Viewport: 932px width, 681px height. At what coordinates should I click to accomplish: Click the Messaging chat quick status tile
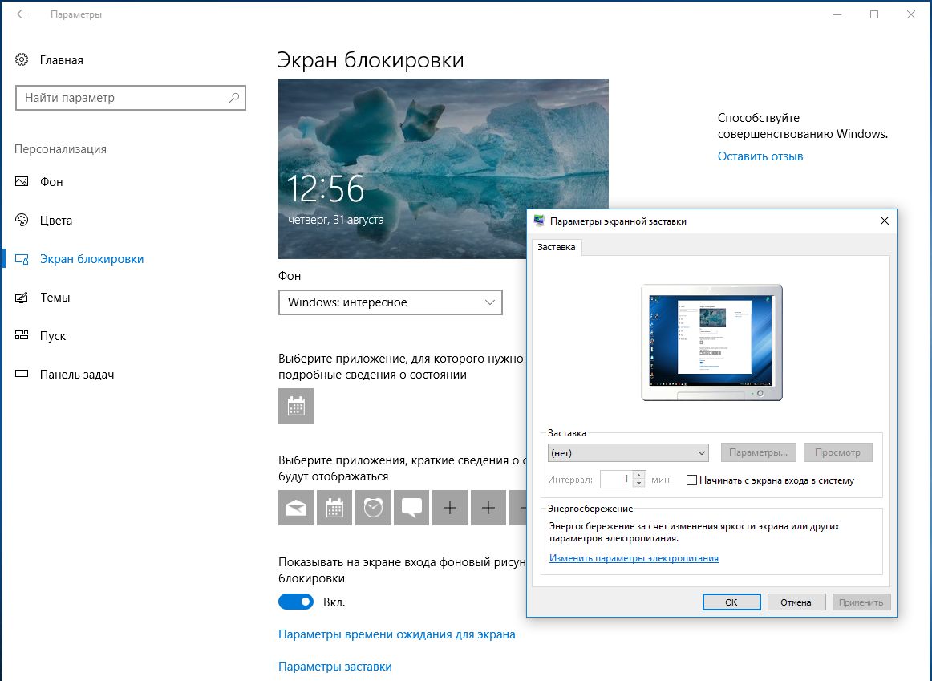pos(411,508)
